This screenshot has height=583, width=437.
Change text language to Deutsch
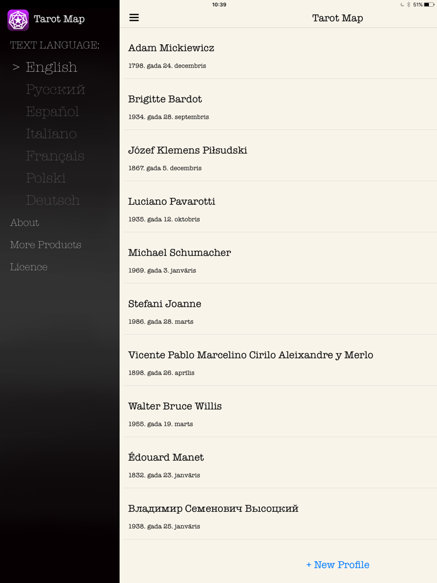[x=52, y=200]
